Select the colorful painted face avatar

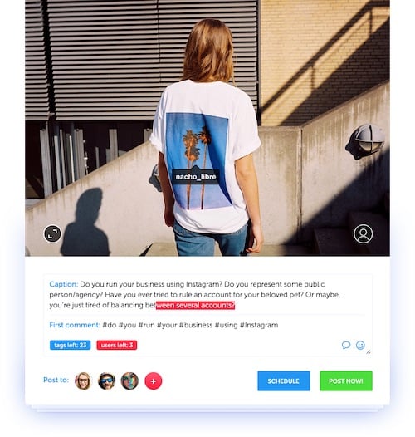[x=129, y=381]
